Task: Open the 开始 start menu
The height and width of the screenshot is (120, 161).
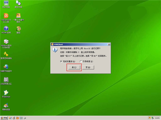Action: point(4,118)
